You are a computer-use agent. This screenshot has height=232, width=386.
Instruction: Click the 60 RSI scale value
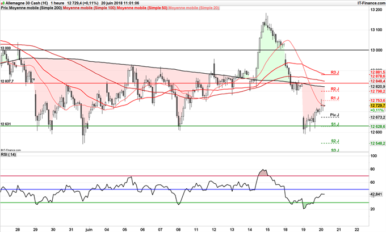373,183
